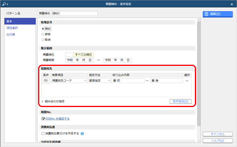Click the search-plus icon in title bar
This screenshot has height=147, width=237.
point(5,4)
